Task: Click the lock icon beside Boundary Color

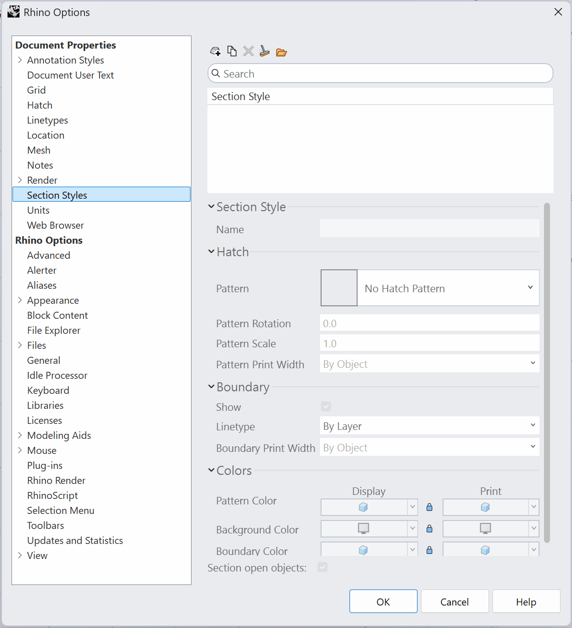Action: tap(429, 550)
